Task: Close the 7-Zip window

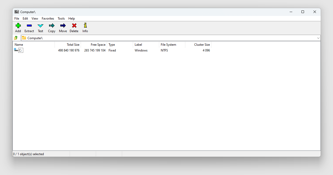Action: (x=315, y=12)
